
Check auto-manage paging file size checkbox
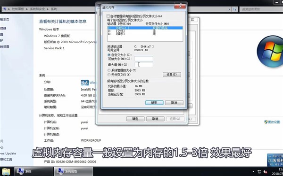tap(108, 16)
